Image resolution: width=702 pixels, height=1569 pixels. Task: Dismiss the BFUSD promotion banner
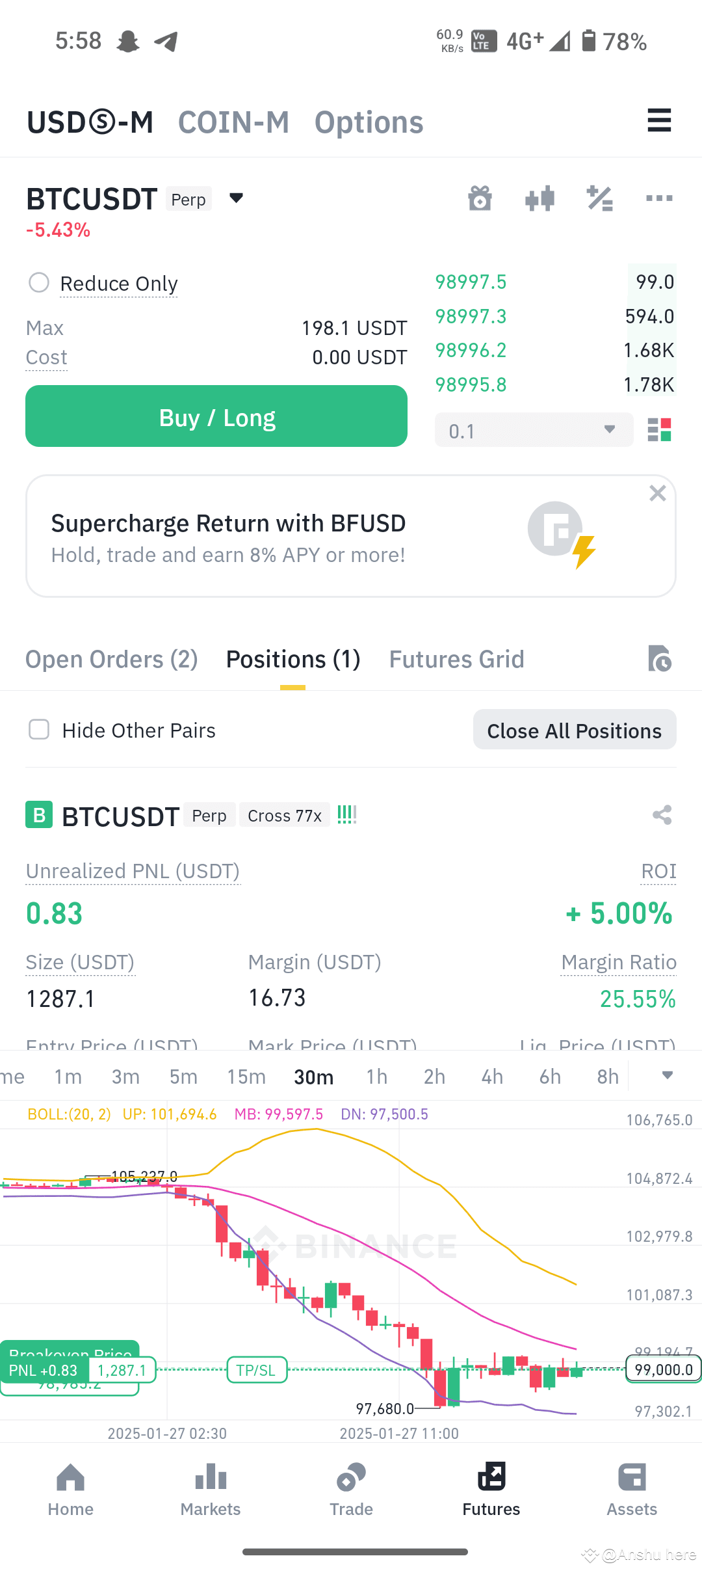point(658,493)
